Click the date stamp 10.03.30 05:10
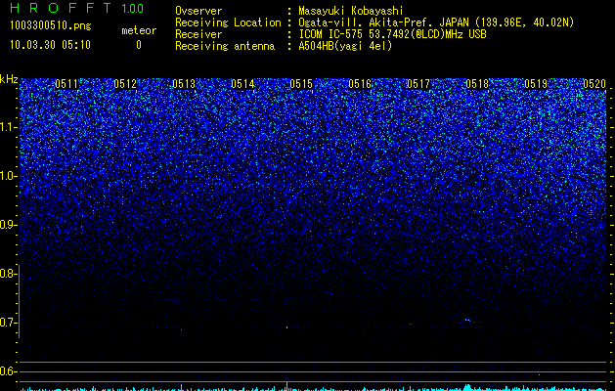Image resolution: width=615 pixels, height=391 pixels. pyautogui.click(x=50, y=45)
